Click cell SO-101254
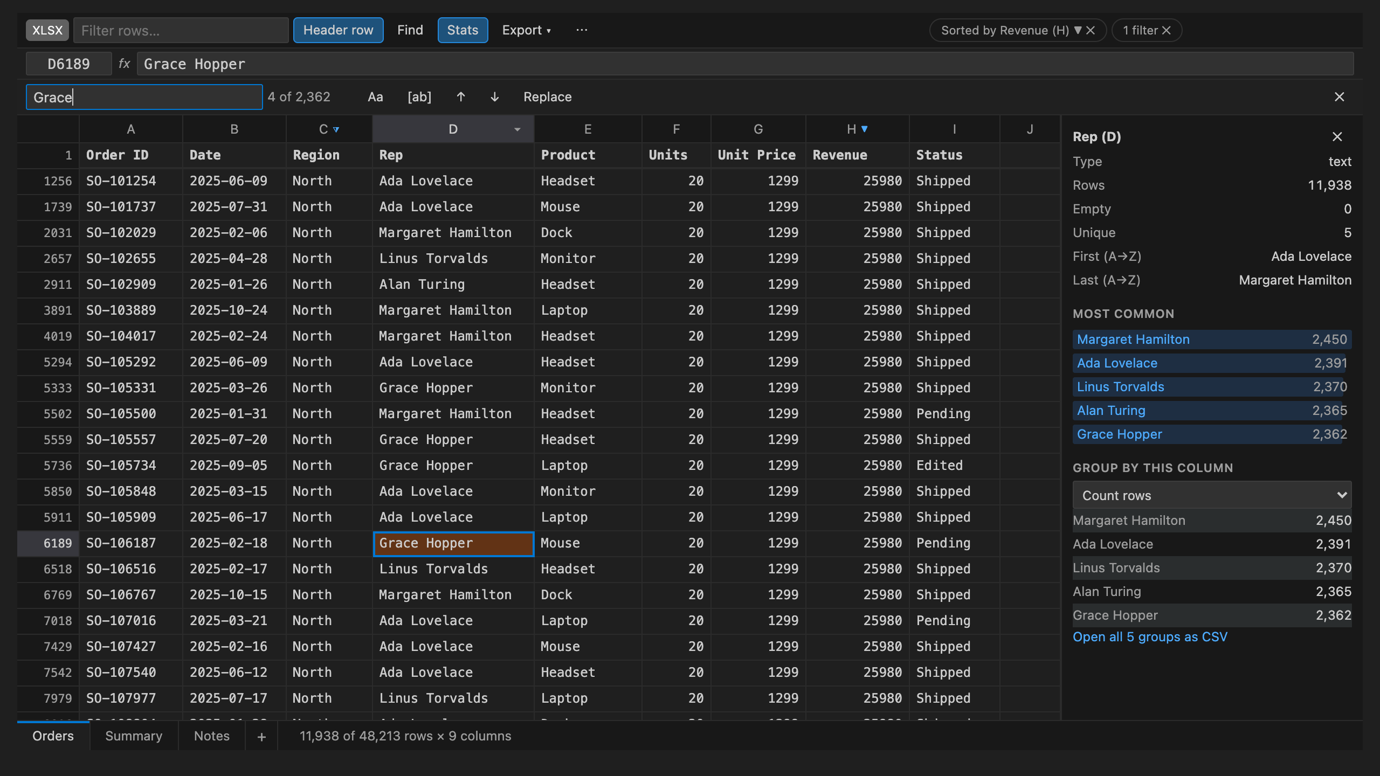The height and width of the screenshot is (776, 1380). [131, 181]
